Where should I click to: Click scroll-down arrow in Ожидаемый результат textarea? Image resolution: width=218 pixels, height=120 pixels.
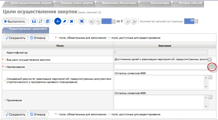click(206, 87)
